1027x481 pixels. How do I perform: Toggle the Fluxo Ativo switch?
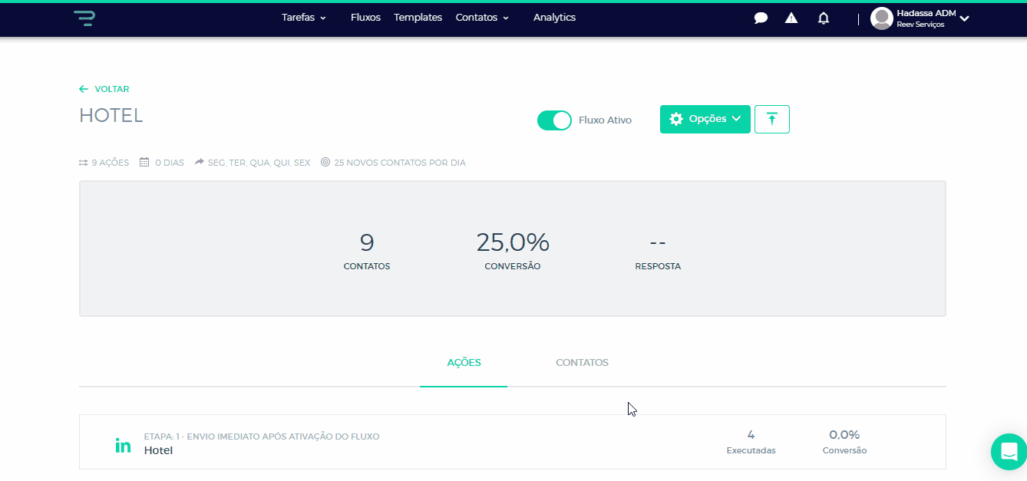tap(554, 120)
